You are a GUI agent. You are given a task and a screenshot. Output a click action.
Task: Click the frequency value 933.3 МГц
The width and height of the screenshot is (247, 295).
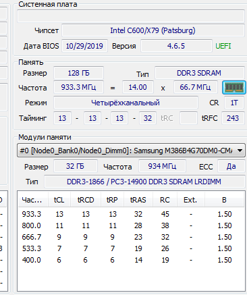[78, 87]
